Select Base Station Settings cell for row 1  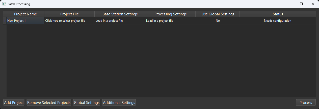click(120, 21)
